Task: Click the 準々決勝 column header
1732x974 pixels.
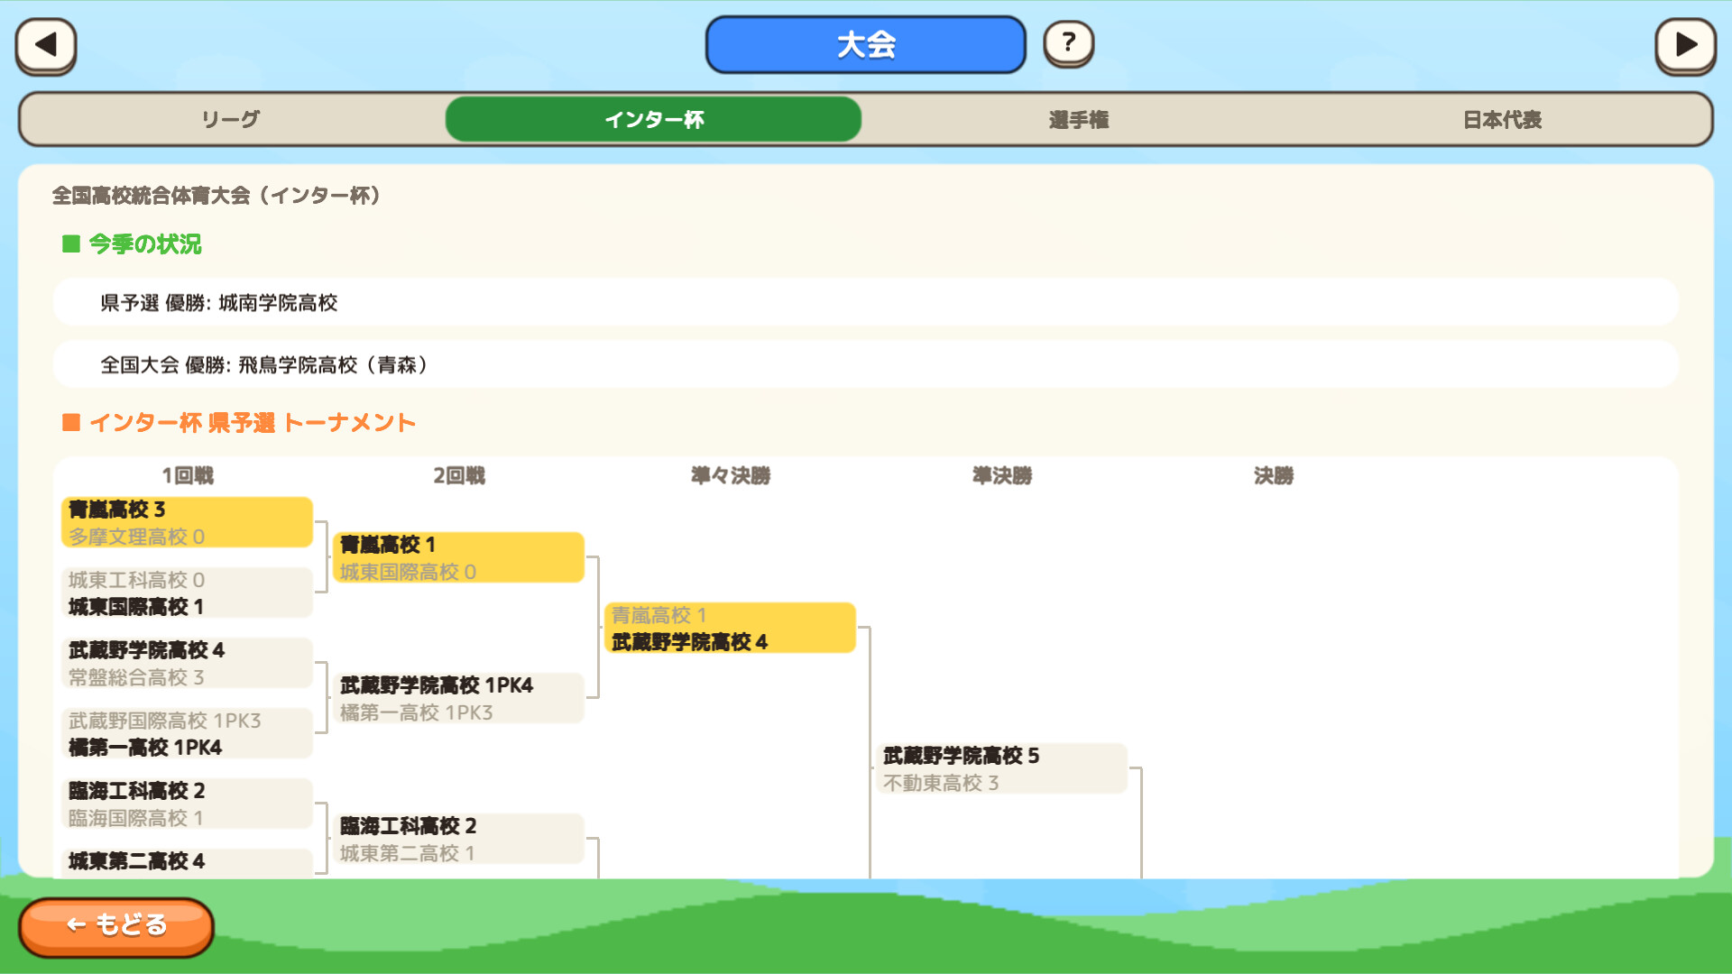Action: point(731,475)
